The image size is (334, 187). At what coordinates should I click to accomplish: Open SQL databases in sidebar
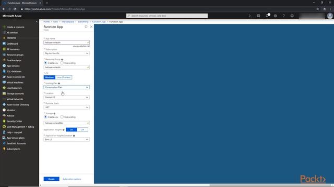(12, 72)
